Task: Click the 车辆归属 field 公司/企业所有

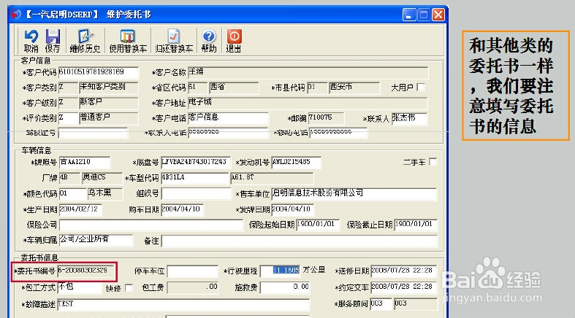Action: (x=96, y=240)
